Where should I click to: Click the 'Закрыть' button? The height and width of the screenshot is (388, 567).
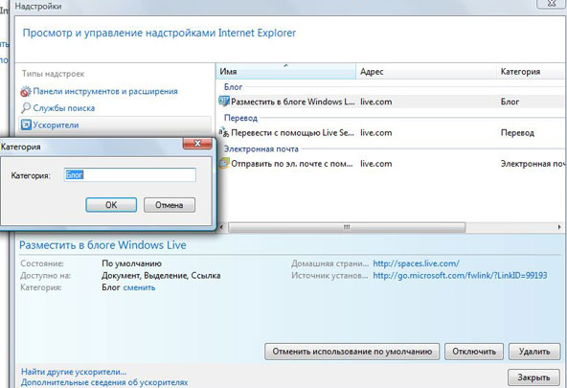click(533, 377)
